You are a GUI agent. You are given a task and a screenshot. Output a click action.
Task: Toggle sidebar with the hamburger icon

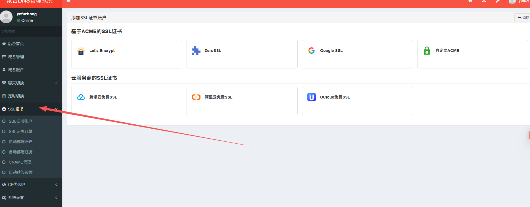point(68,1)
